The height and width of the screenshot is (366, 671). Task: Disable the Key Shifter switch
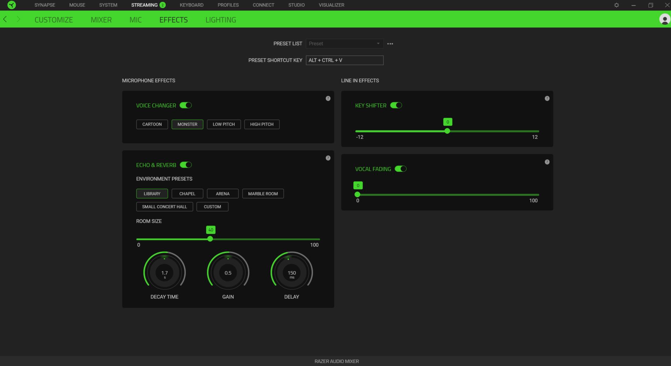pyautogui.click(x=396, y=105)
